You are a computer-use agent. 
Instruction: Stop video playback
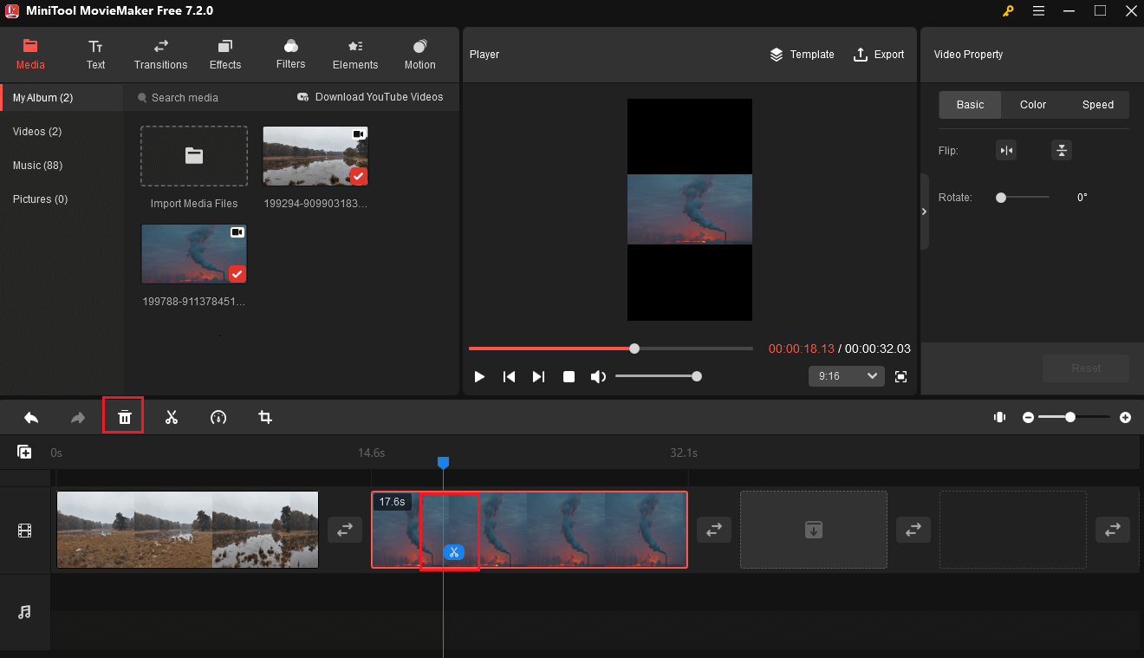(x=569, y=376)
